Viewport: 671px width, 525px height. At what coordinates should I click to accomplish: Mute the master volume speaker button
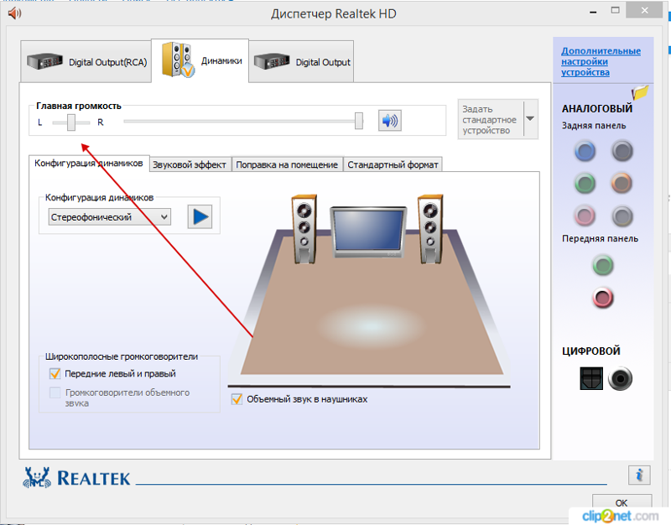pos(389,121)
